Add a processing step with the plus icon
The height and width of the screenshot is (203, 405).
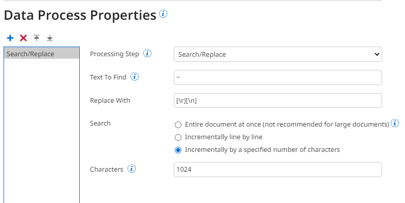coord(10,38)
